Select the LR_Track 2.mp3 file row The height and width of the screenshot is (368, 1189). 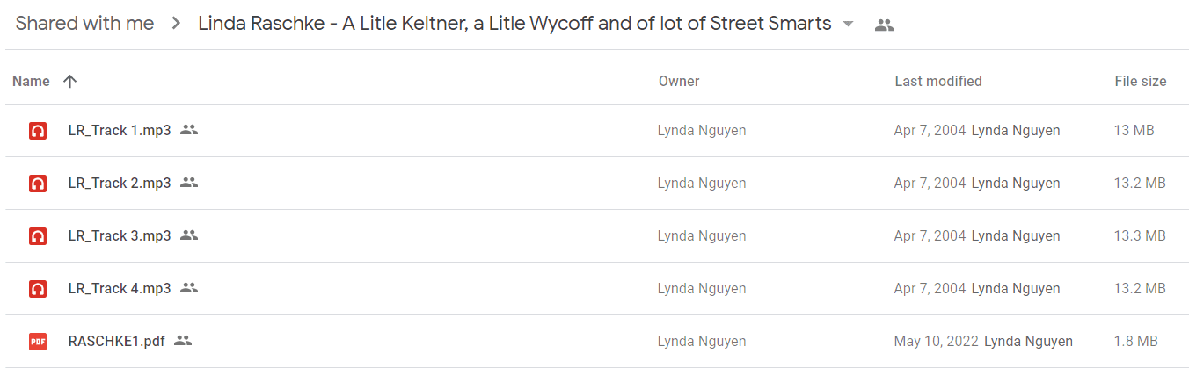click(x=594, y=184)
